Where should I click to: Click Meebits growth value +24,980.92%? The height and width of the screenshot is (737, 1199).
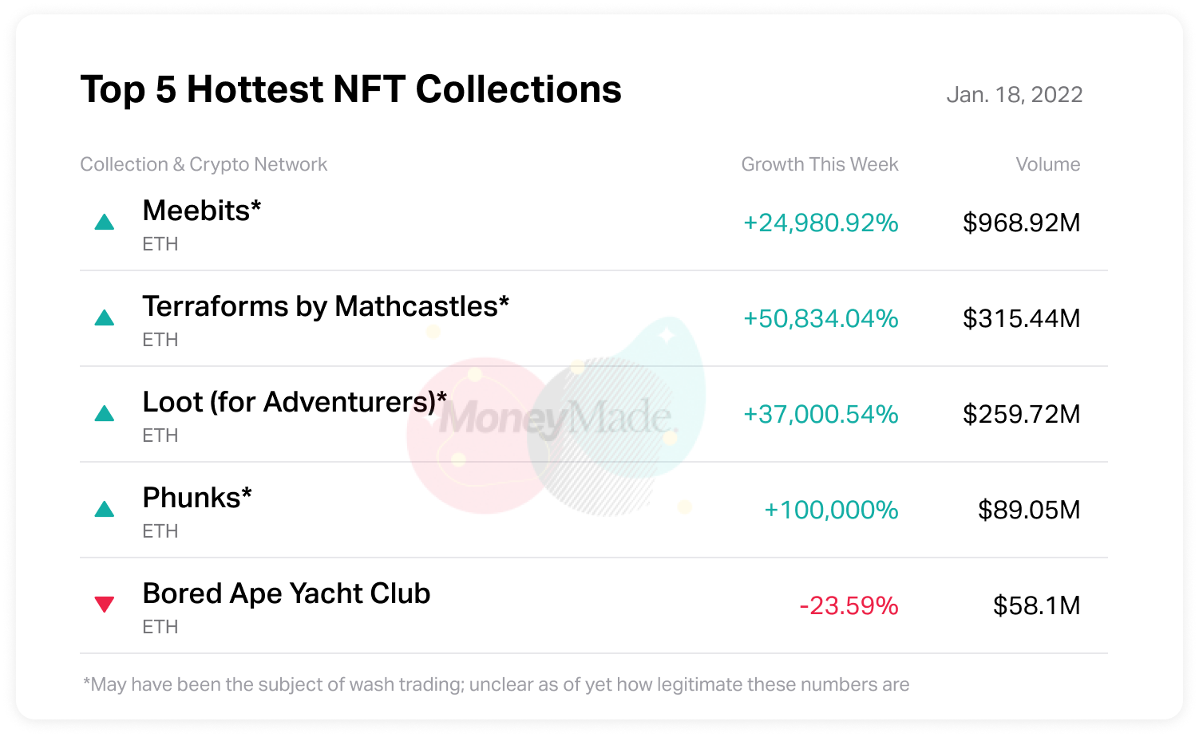tap(821, 223)
